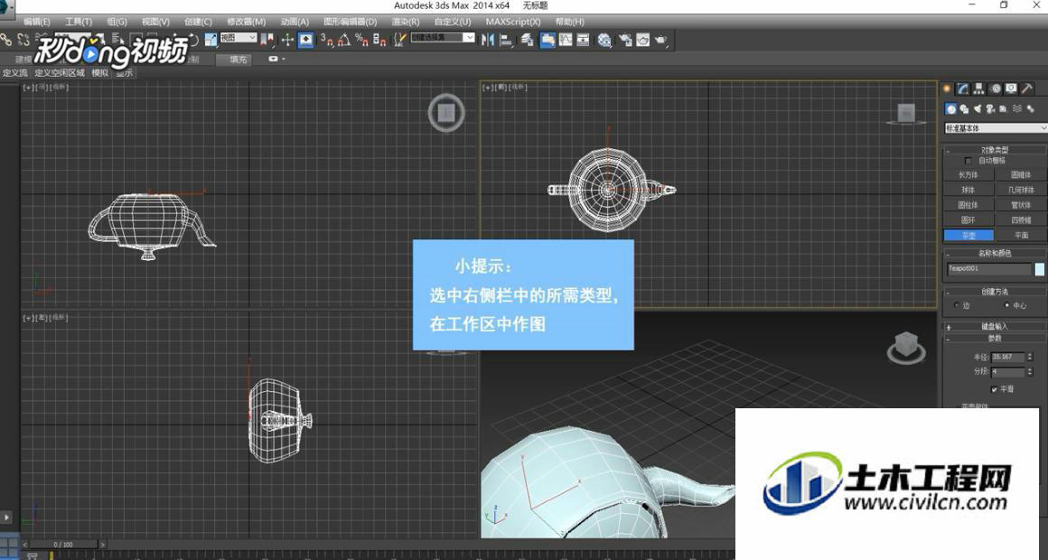1048x560 pixels.
Task: Click the Render Production teapot icon
Action: (x=660, y=40)
